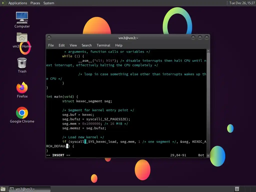Open the Terminal menu in the menubar
Viewport: 256px width, 192px height.
click(103, 45)
